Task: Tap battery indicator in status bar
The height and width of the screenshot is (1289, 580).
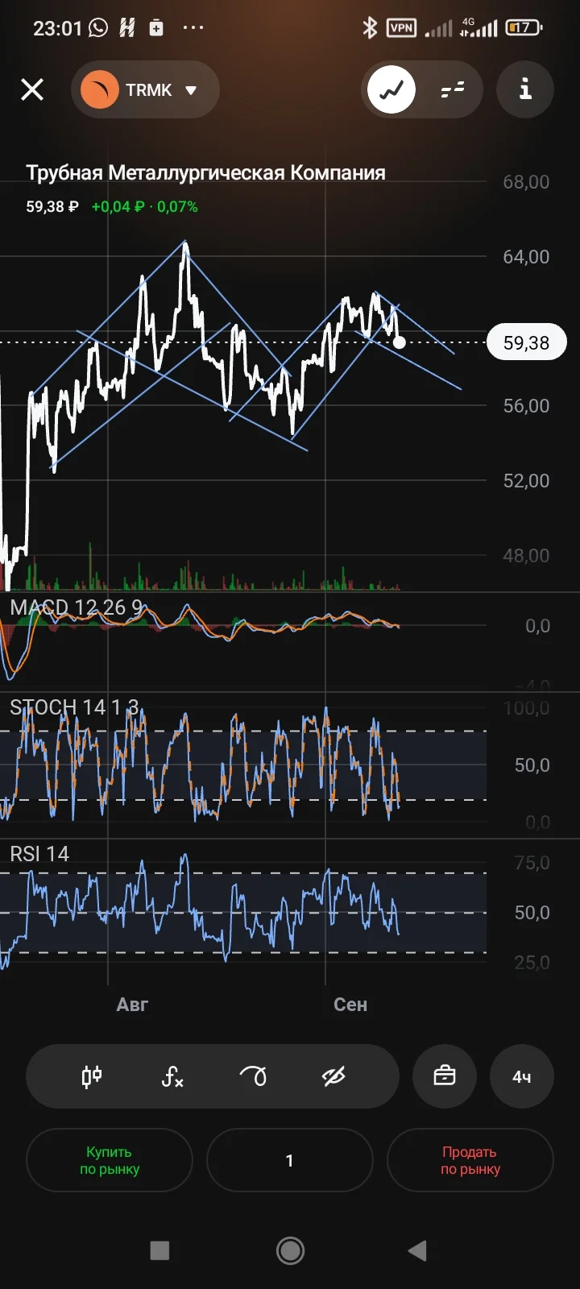Action: coord(524,28)
